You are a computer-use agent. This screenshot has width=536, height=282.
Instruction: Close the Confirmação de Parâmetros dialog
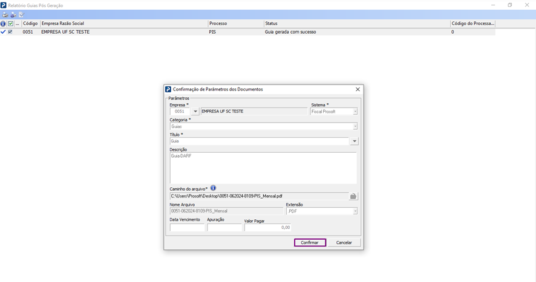coord(358,89)
